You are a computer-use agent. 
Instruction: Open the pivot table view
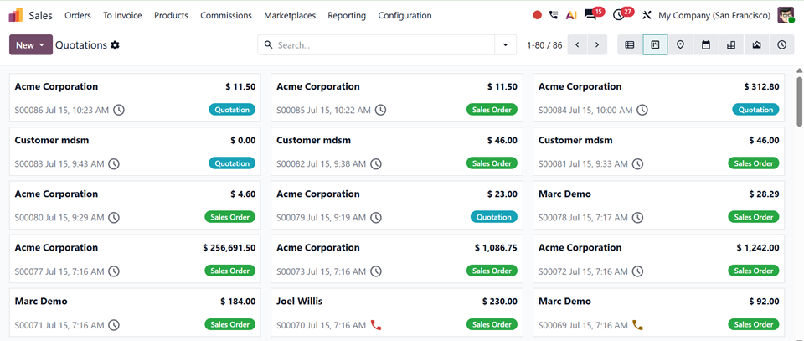pyautogui.click(x=731, y=45)
